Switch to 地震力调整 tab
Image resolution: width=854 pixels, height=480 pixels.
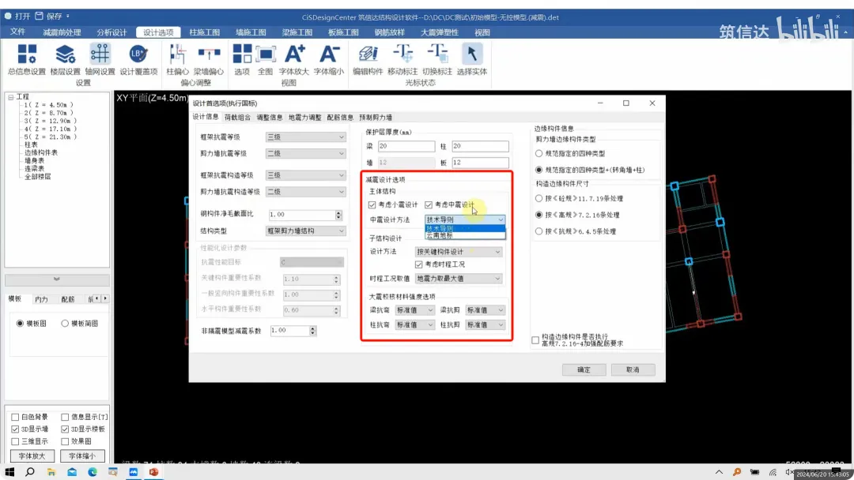(x=305, y=118)
